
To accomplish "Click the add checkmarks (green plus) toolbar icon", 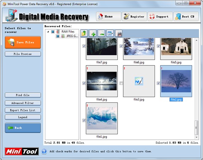I will tap(93, 34).
